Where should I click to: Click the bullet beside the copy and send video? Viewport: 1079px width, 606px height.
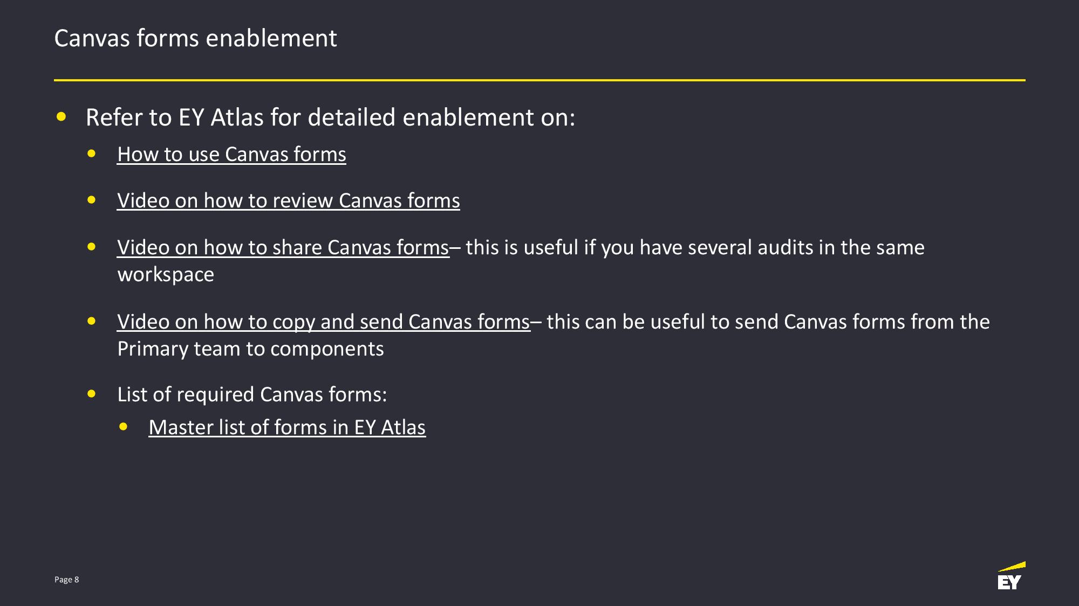[92, 322]
